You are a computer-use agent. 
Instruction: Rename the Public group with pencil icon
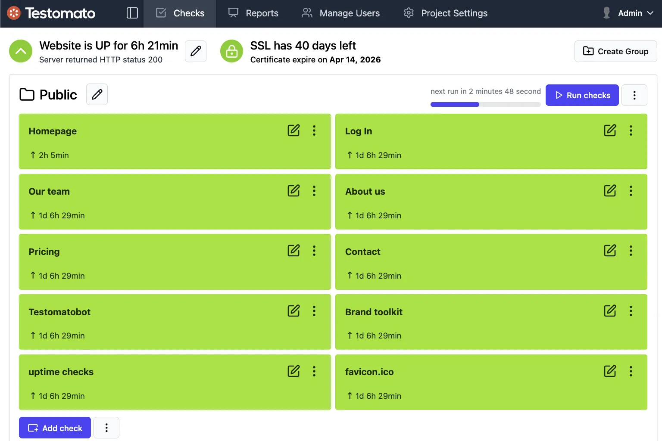(97, 94)
